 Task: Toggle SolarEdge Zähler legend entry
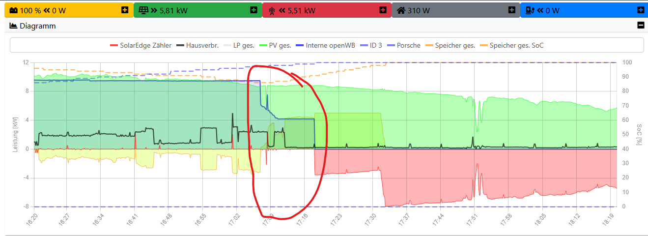[141, 45]
